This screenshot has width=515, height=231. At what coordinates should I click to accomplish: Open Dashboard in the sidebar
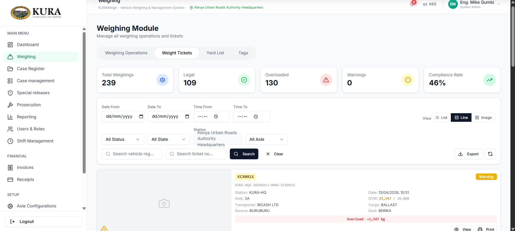pos(41,45)
